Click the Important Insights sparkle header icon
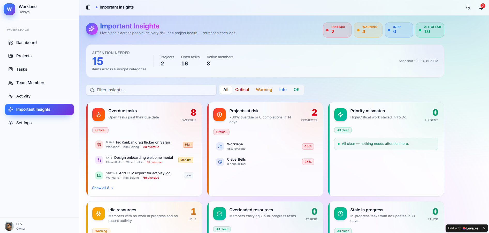The height and width of the screenshot is (233, 489). click(92, 29)
